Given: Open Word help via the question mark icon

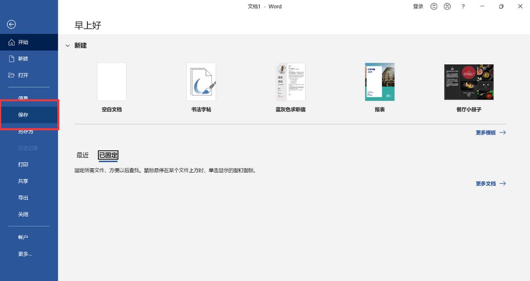Looking at the screenshot, I should click(463, 6).
